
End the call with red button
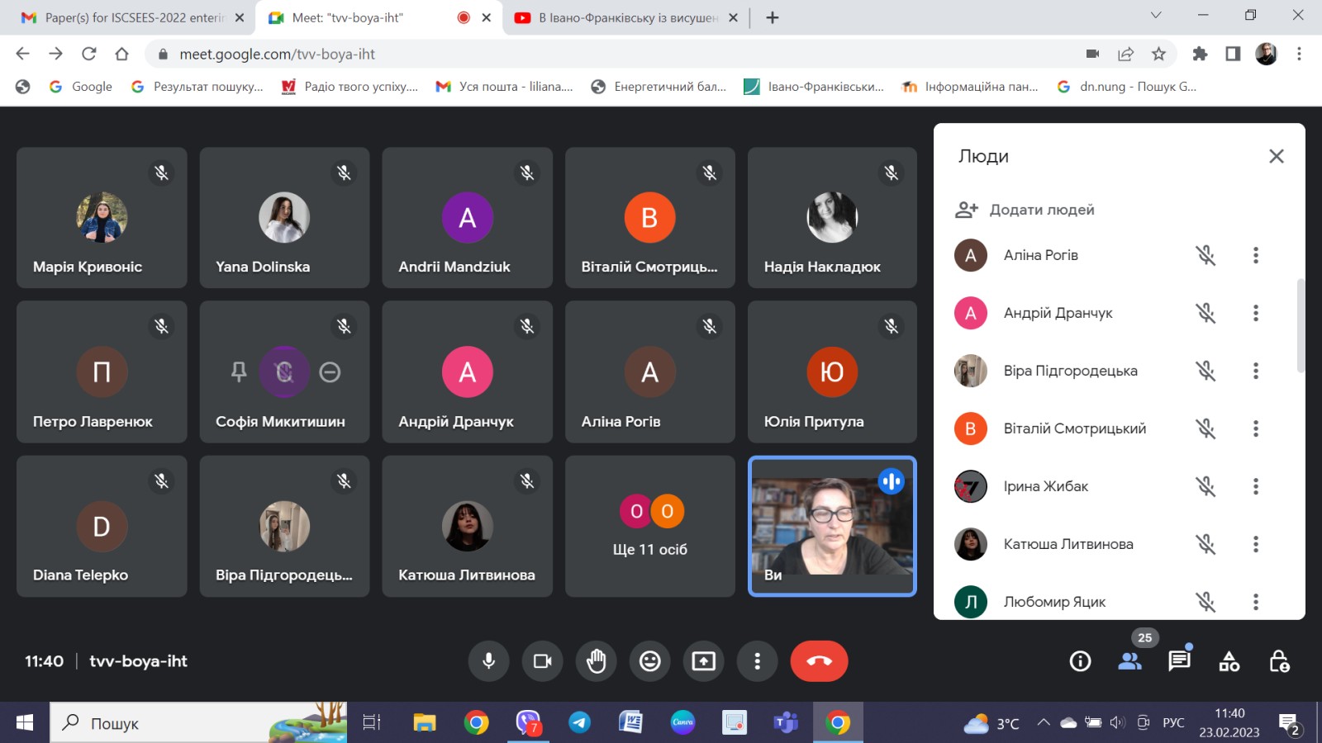(x=819, y=660)
